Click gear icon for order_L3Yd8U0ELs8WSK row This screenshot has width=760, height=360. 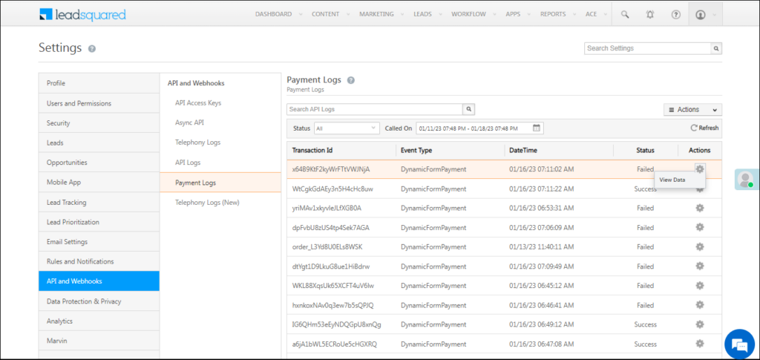699,246
